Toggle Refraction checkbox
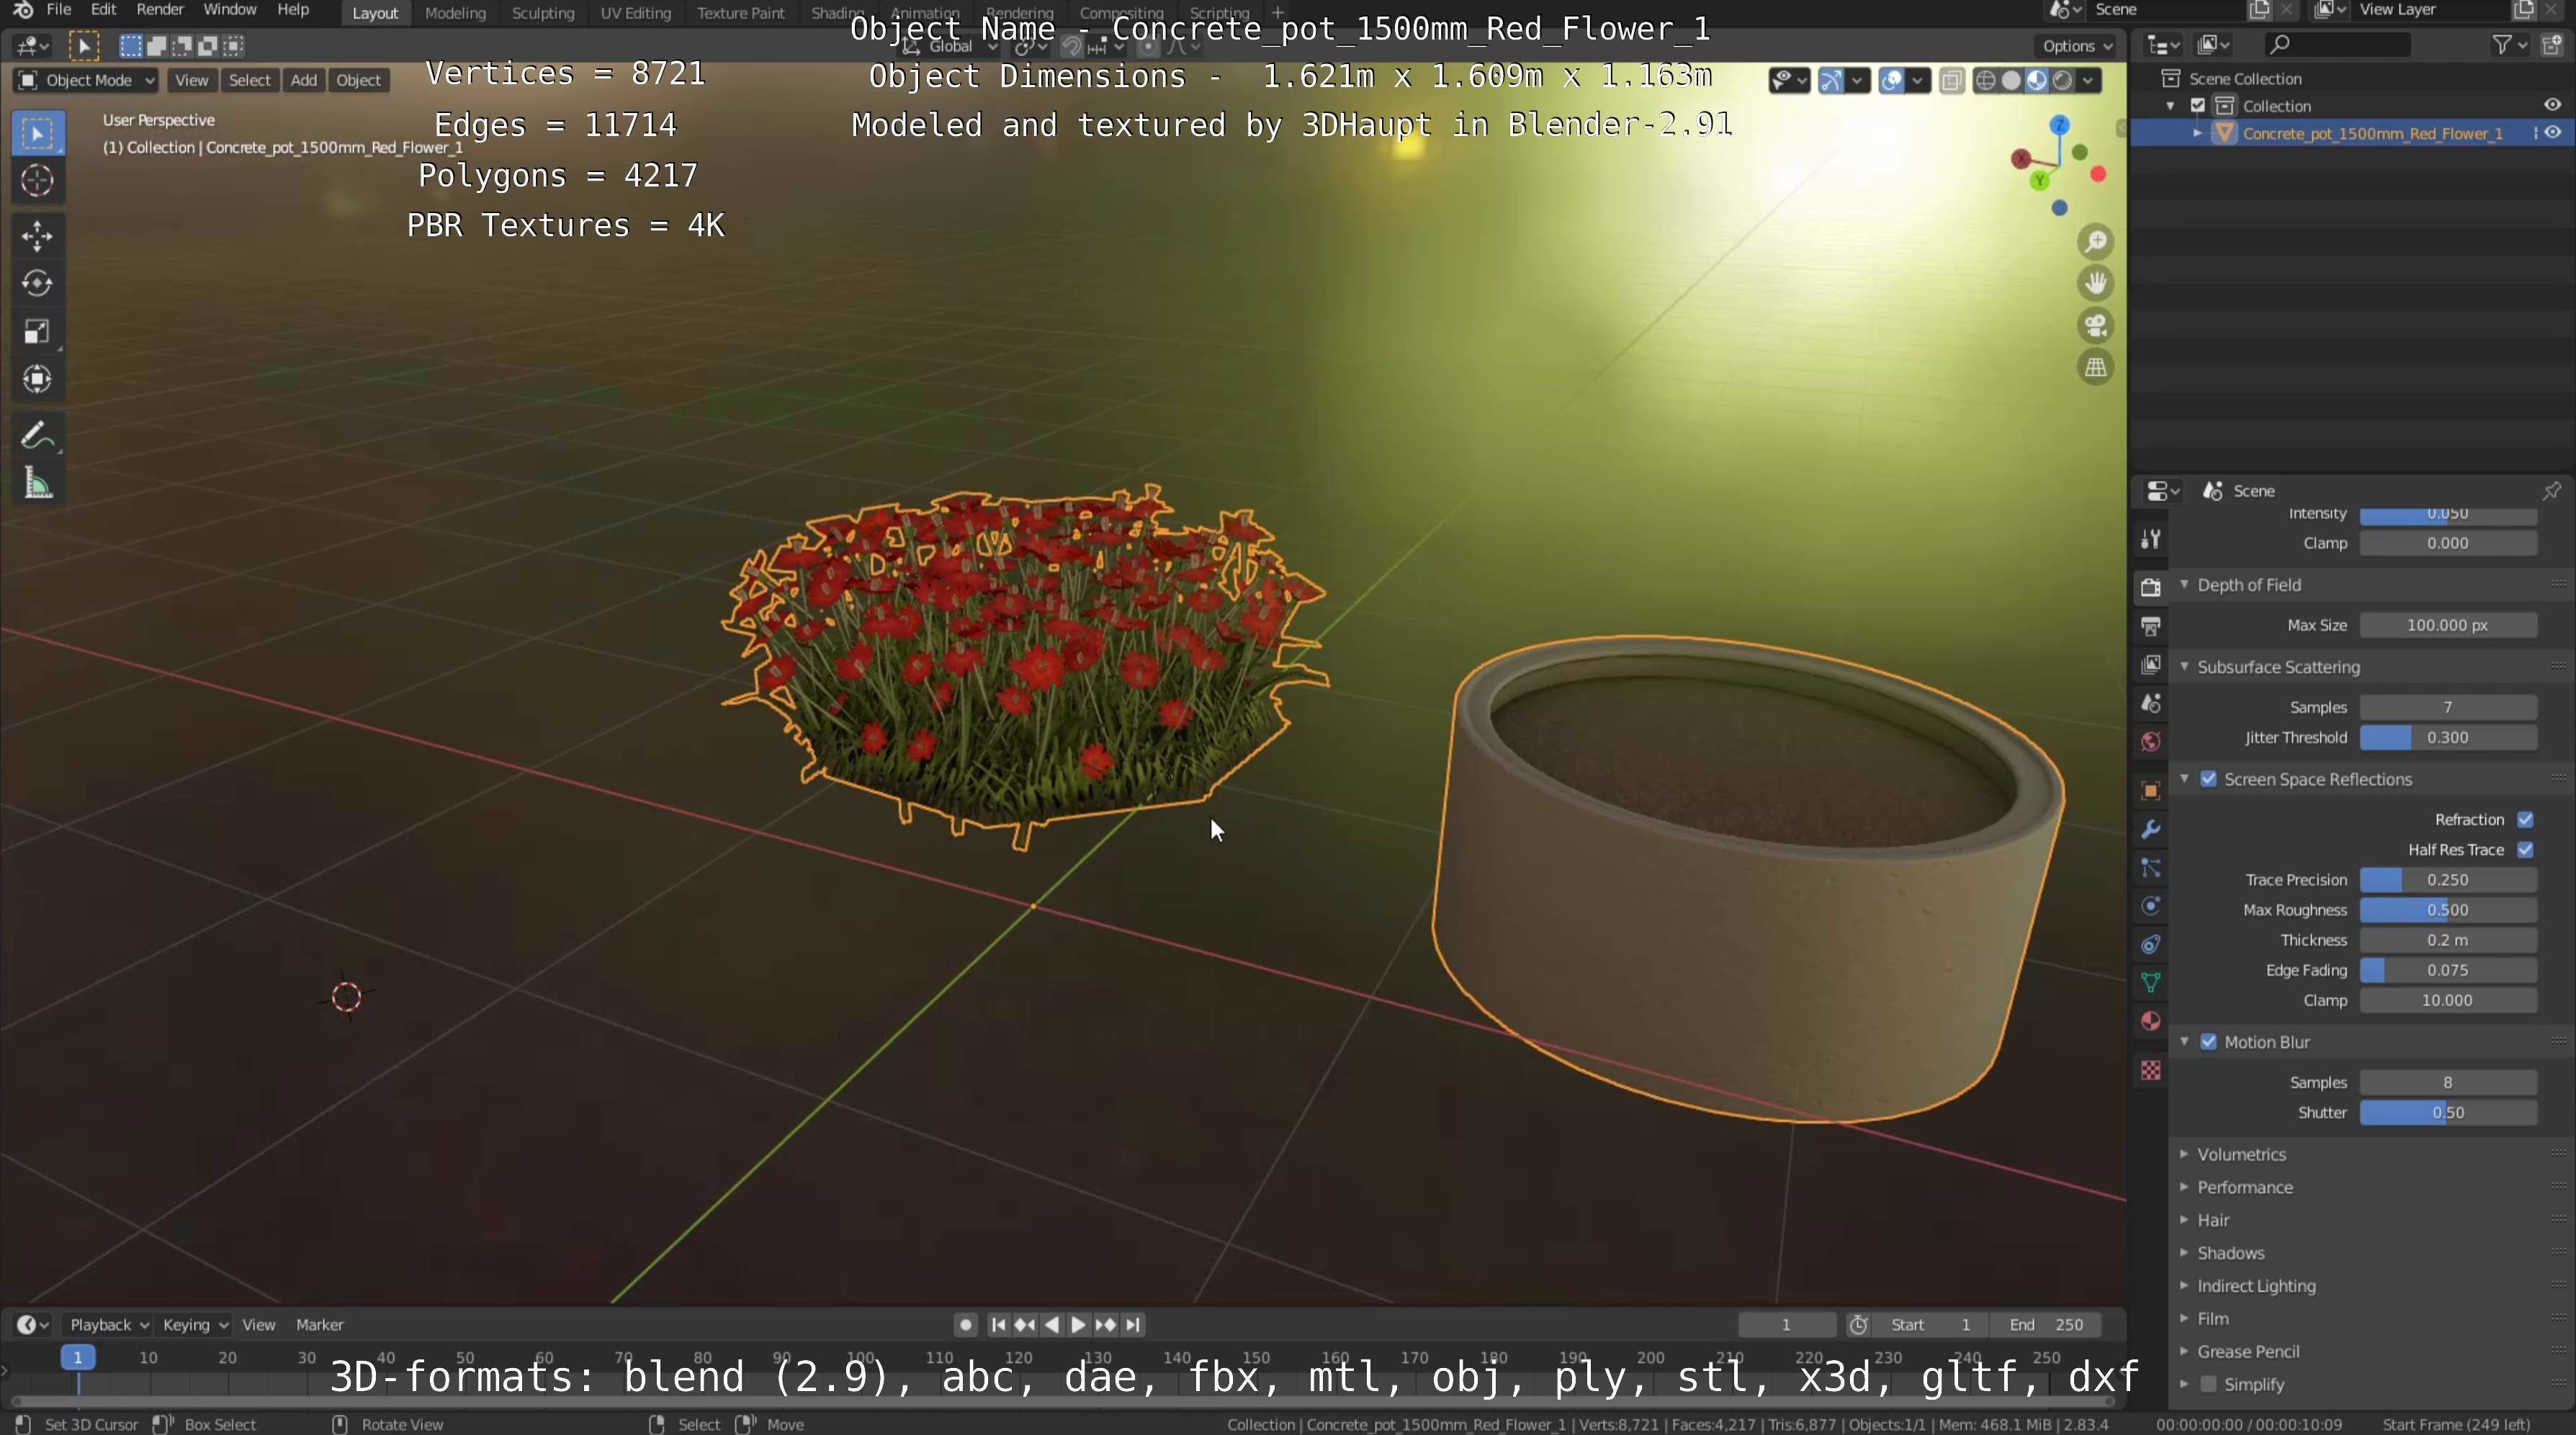Screen dimensions: 2576x1435 (2525, 819)
